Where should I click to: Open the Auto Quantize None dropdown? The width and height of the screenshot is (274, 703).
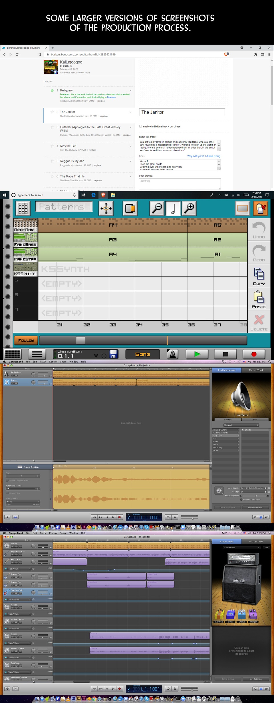23,502
